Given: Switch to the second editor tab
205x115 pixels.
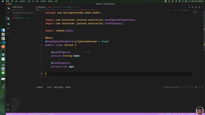Looking at the screenshot, I should 57,7.
